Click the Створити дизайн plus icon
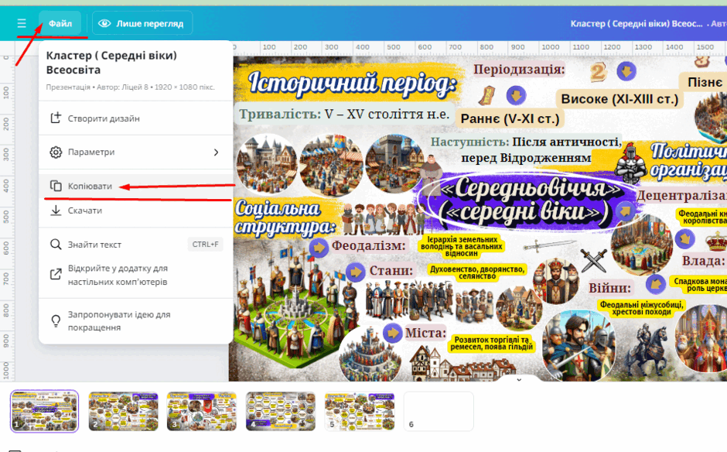 (56, 118)
